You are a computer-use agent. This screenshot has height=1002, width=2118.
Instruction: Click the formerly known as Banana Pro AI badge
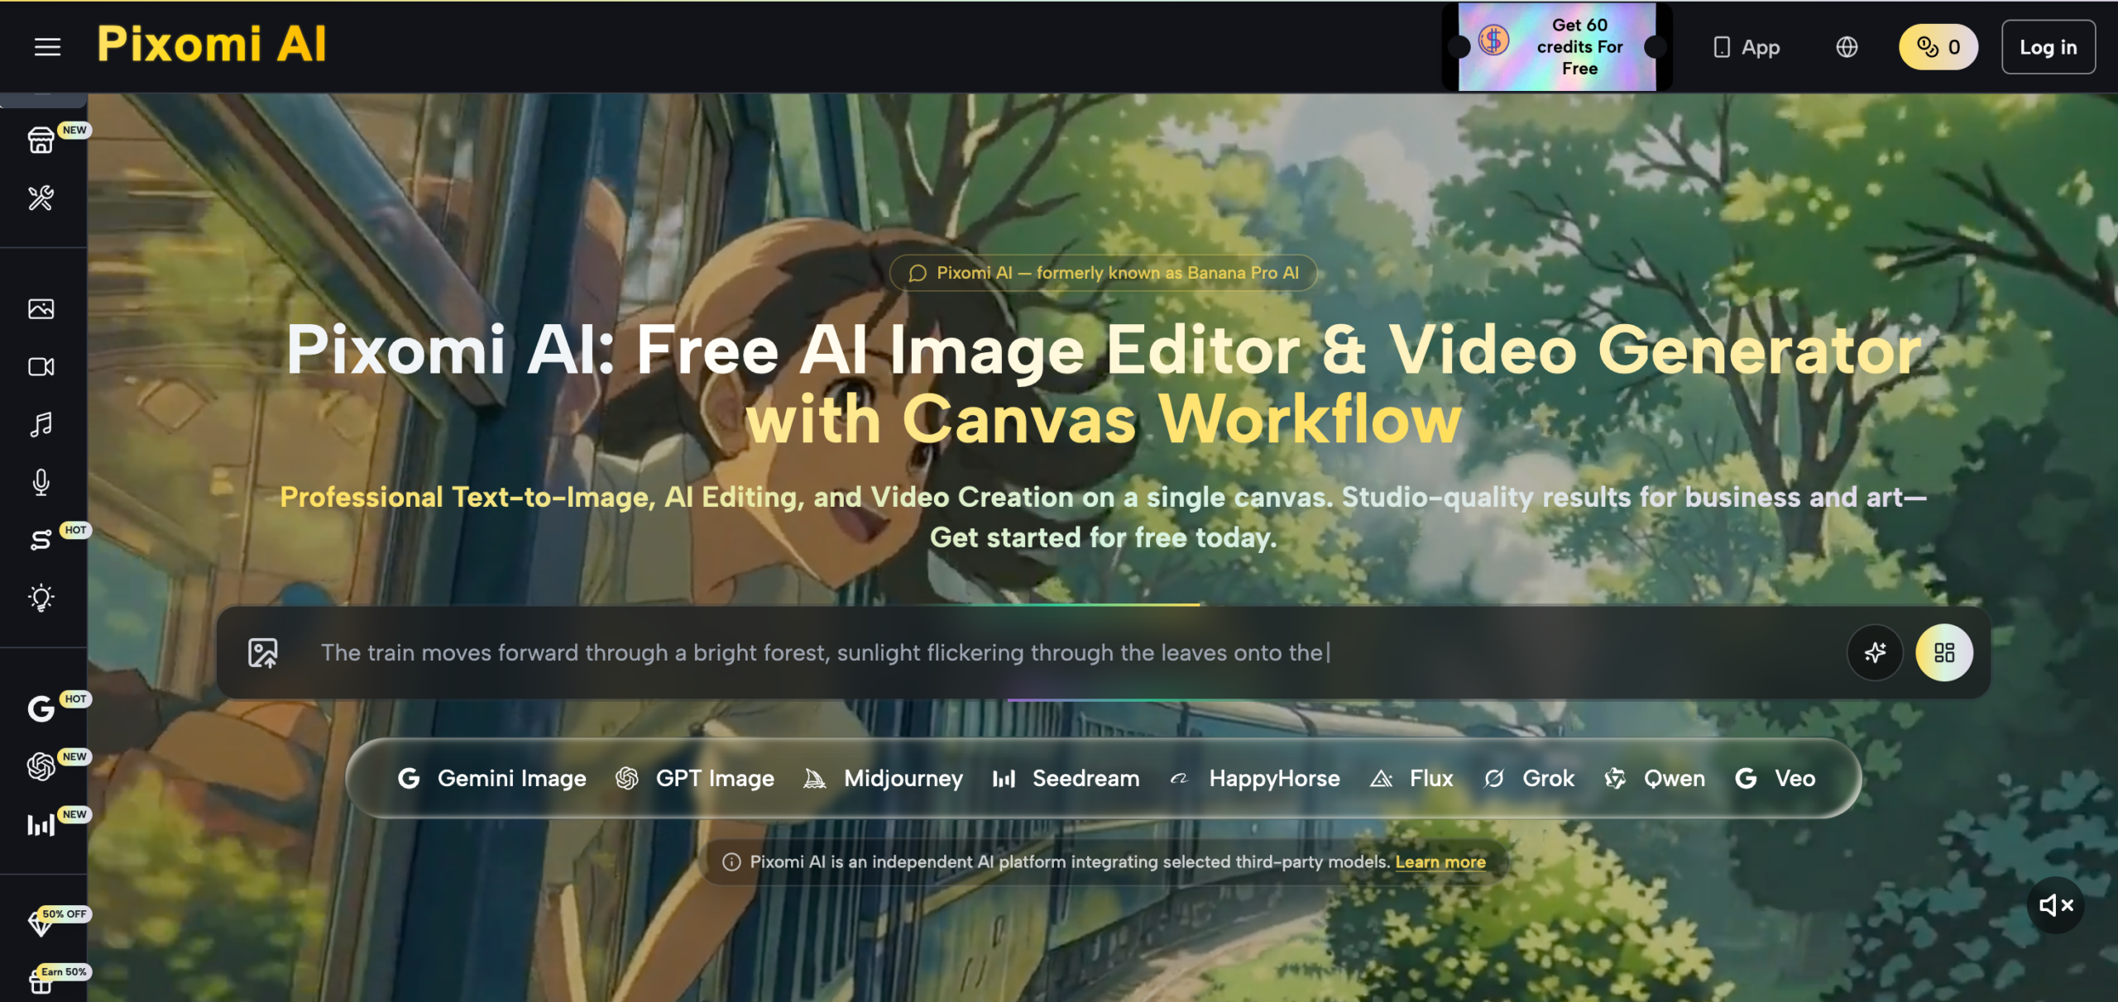click(1103, 273)
